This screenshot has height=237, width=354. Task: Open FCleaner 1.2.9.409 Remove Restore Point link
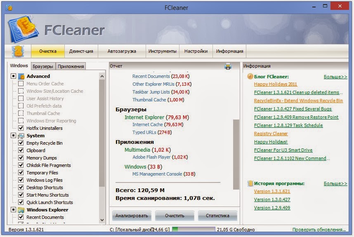tap(296, 117)
